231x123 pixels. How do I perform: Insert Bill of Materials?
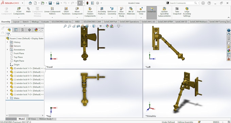pyautogui.click(x=131, y=11)
